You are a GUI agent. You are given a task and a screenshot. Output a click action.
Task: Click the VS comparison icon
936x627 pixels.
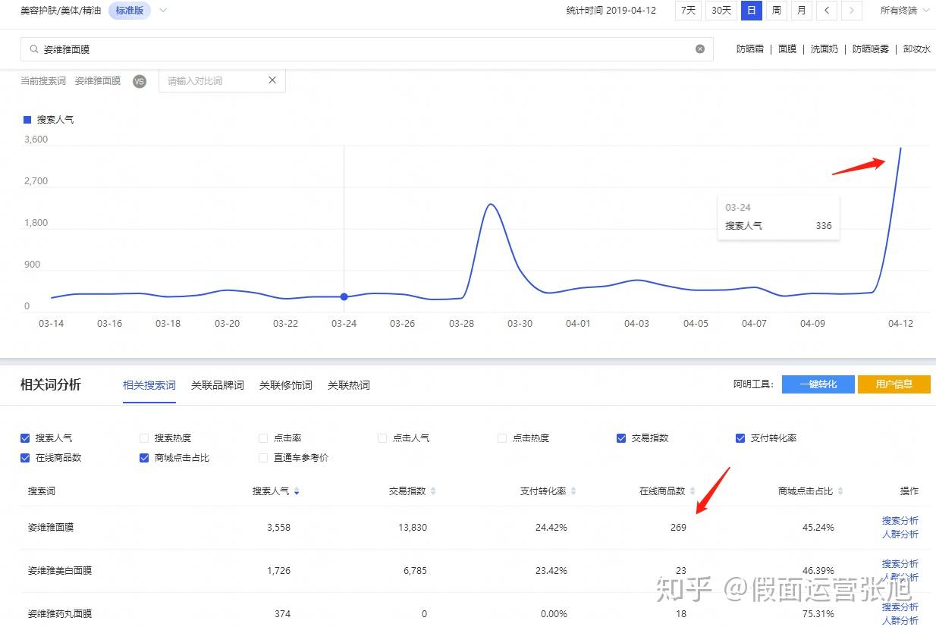click(x=140, y=81)
